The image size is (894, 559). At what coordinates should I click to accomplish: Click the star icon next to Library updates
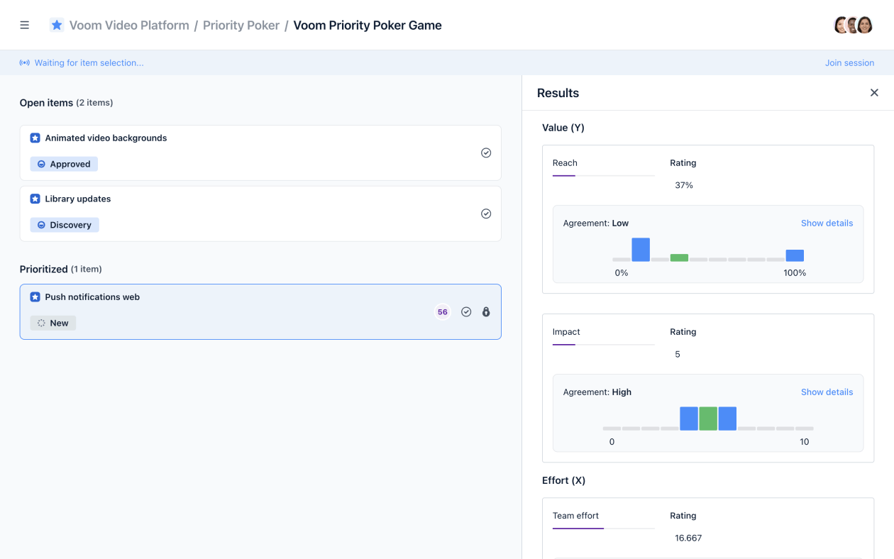[x=35, y=199]
